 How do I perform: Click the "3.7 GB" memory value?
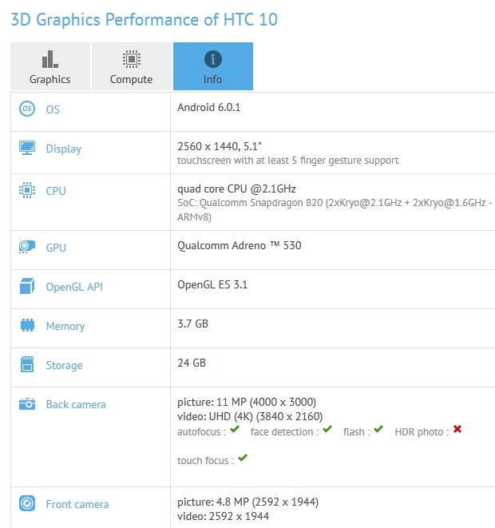[193, 324]
